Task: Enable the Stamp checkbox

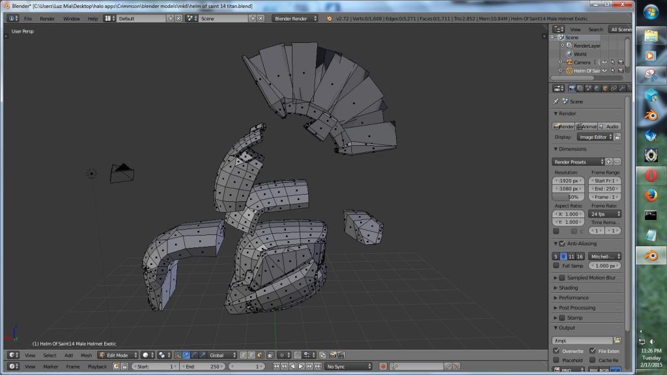Action: 562,318
